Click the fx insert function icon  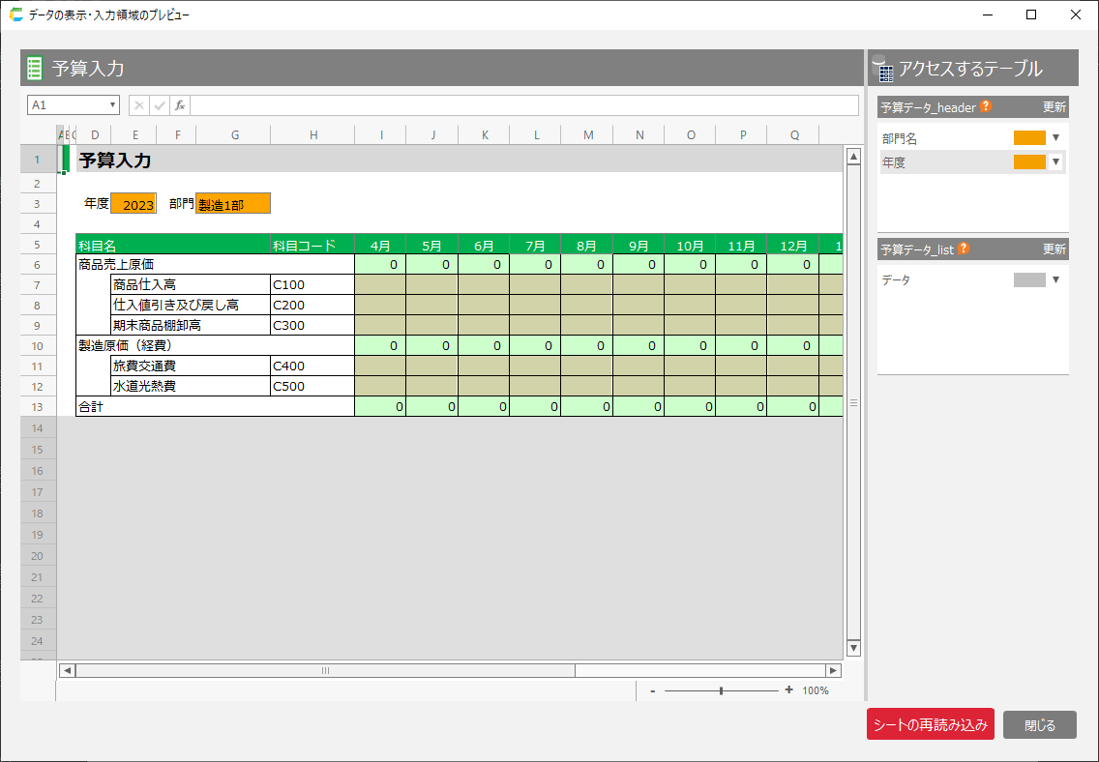pyautogui.click(x=180, y=105)
